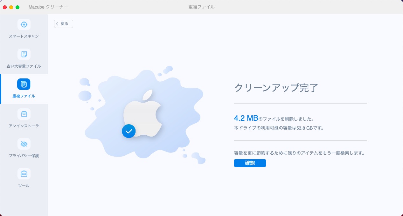Open the アンインストーラ icon
Screen dimensions: 403x216
point(24,114)
